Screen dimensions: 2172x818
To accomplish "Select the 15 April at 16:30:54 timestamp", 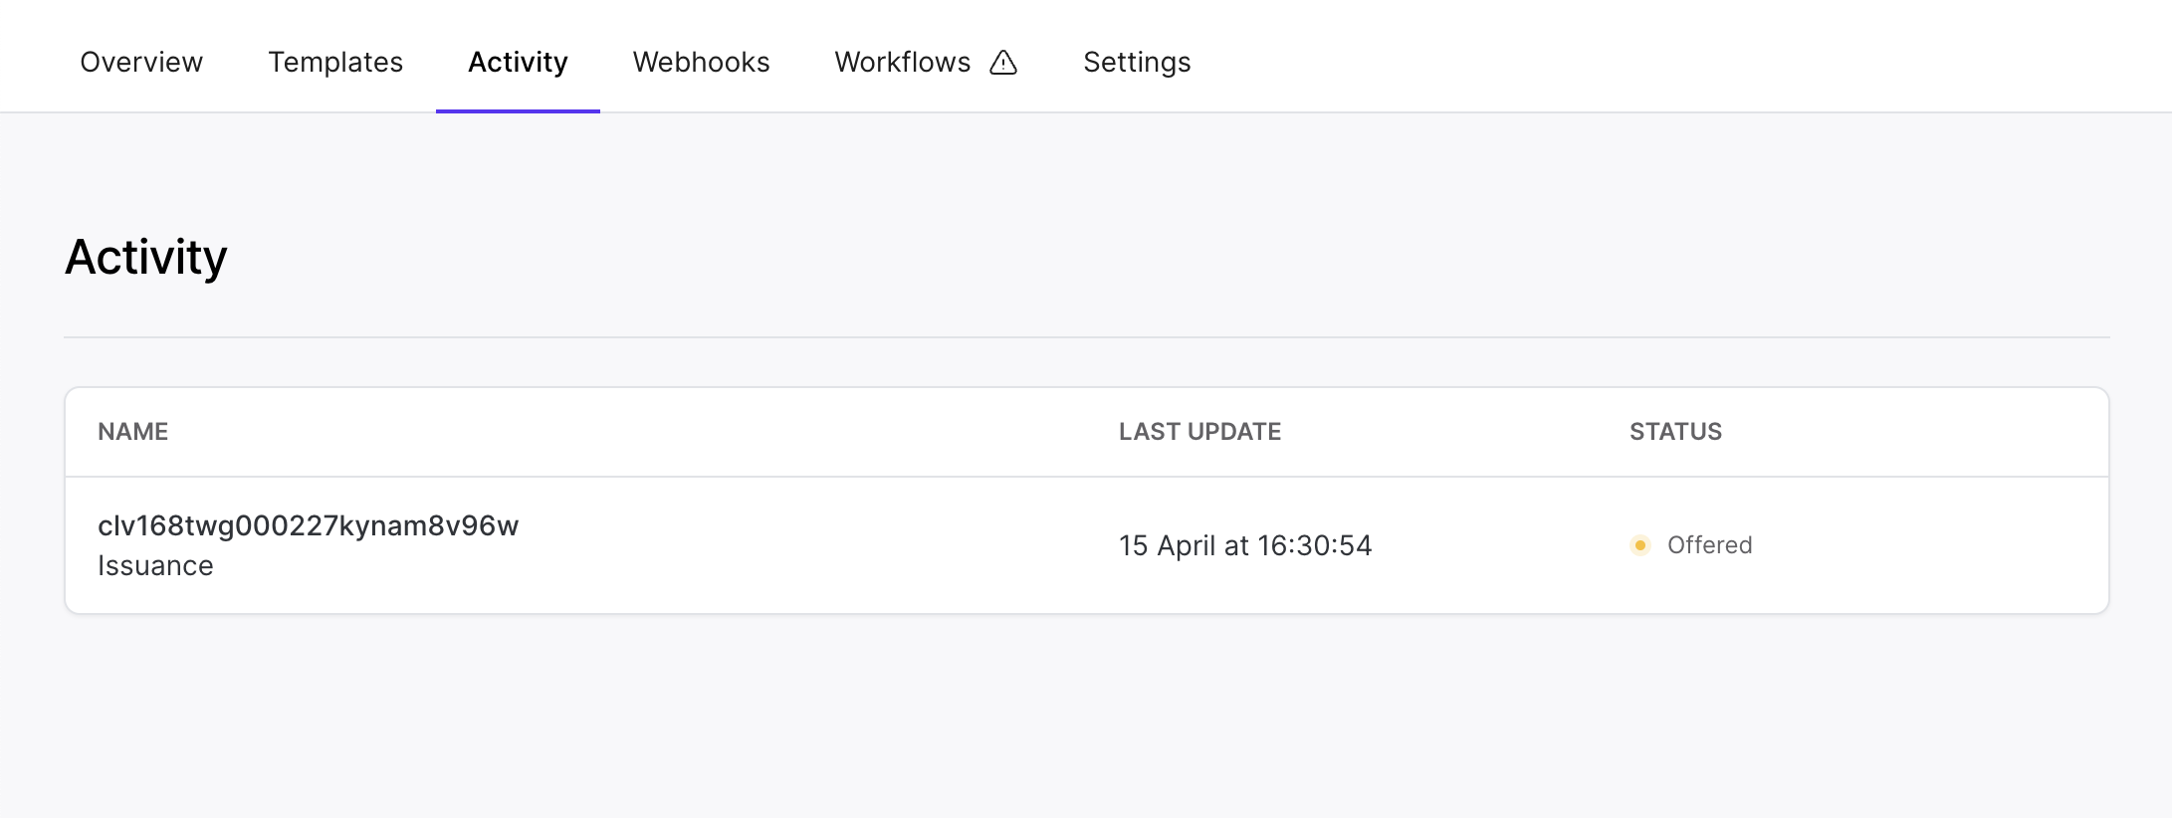I will click(x=1244, y=545).
